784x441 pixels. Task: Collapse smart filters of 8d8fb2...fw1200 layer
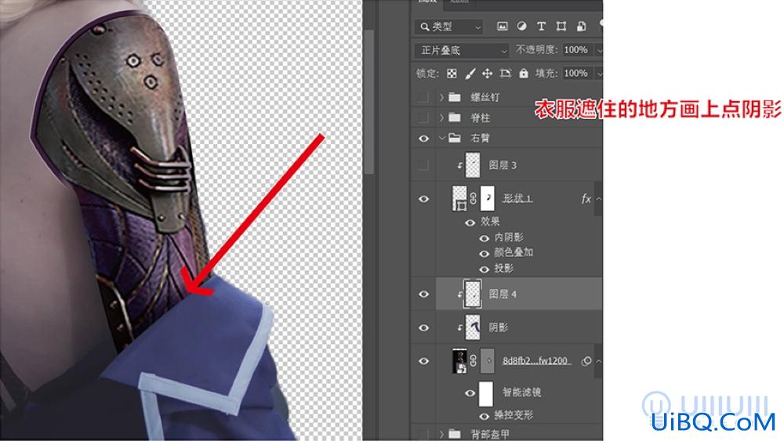598,360
